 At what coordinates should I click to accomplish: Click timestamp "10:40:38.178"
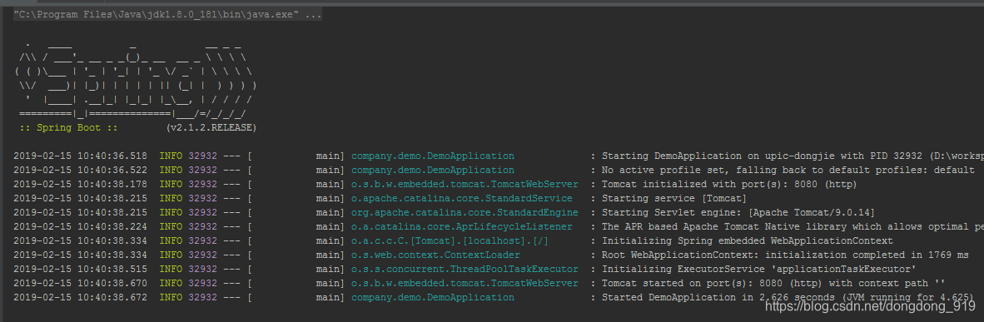pos(112,184)
